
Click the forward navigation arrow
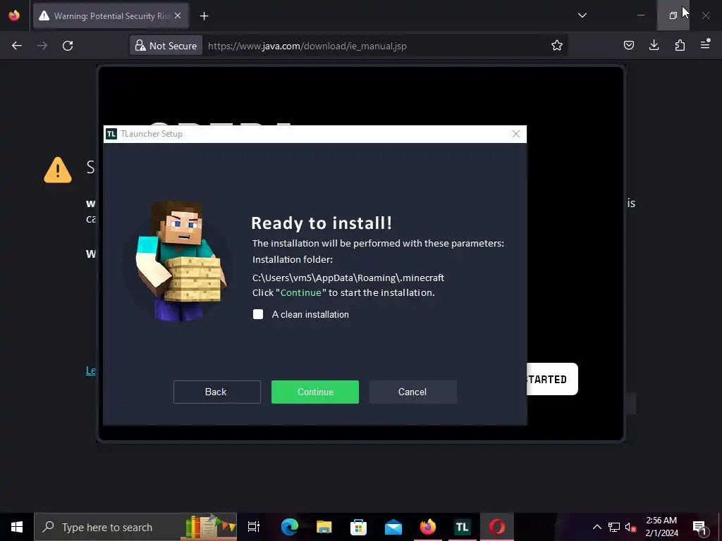(42, 46)
